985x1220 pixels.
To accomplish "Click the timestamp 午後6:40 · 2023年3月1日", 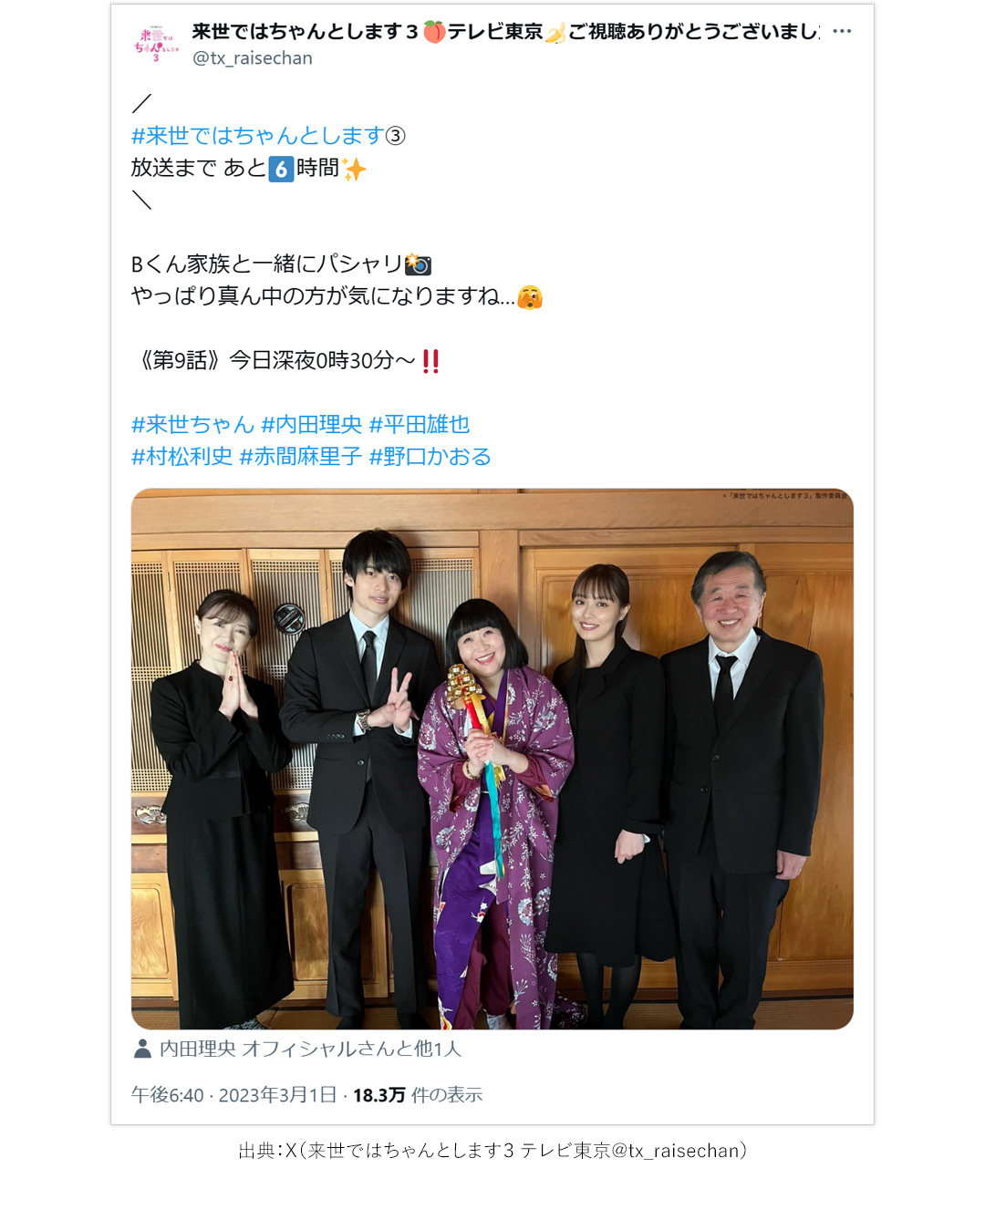I will [x=234, y=1095].
